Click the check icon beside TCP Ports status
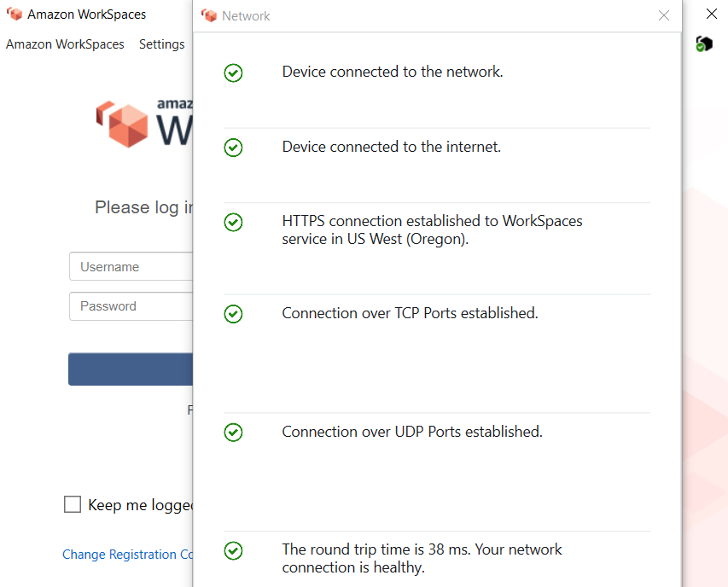 [233, 314]
